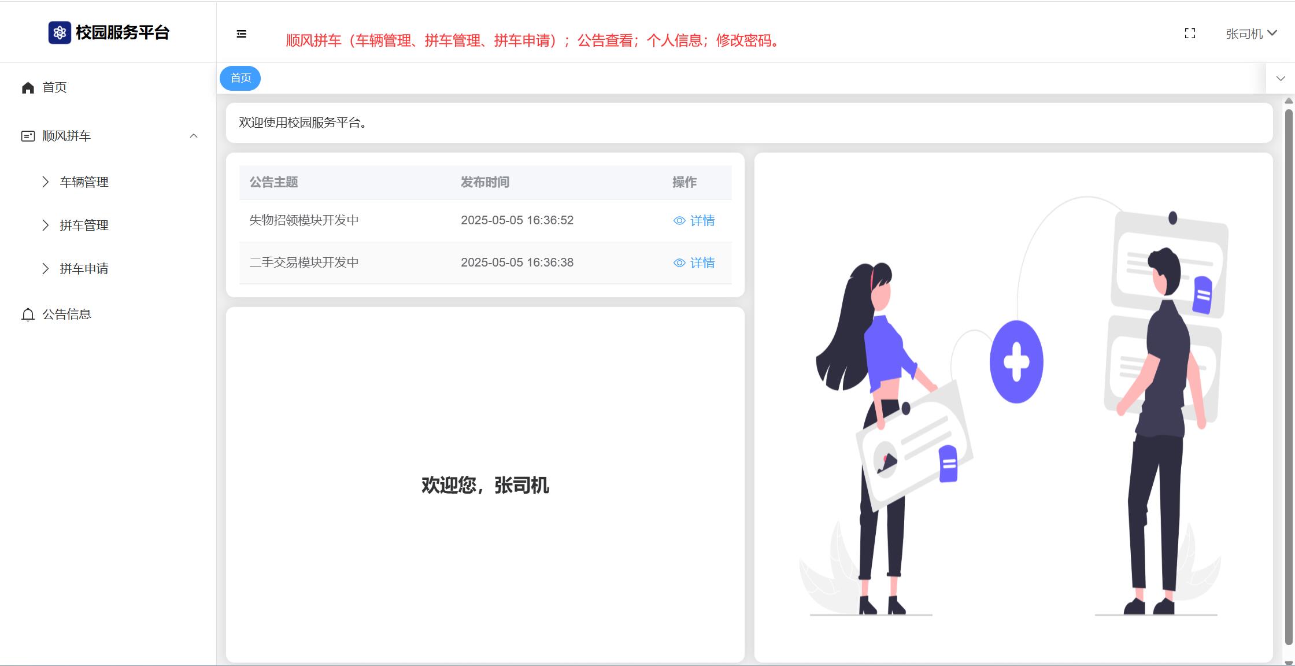This screenshot has height=666, width=1295.
Task: Click the 发布时间 column header
Action: (484, 182)
